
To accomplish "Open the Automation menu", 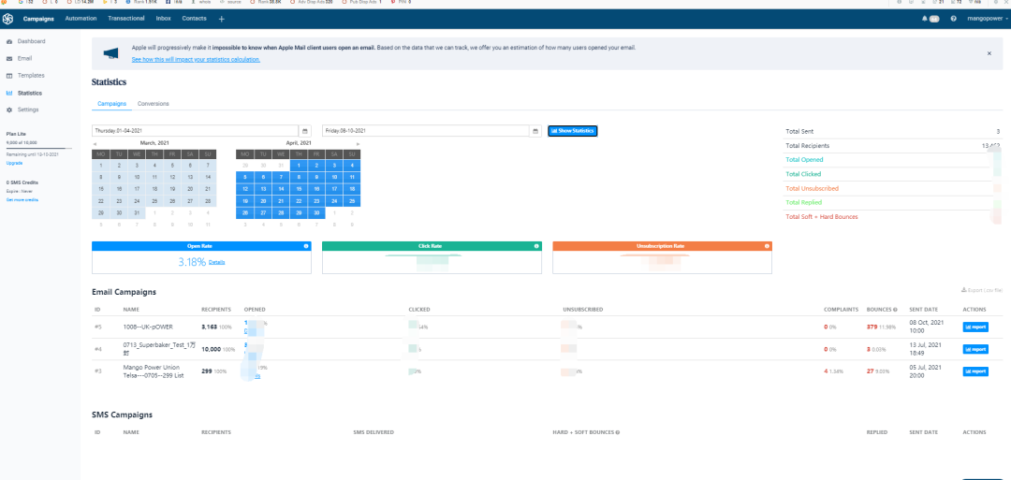I will pos(81,19).
